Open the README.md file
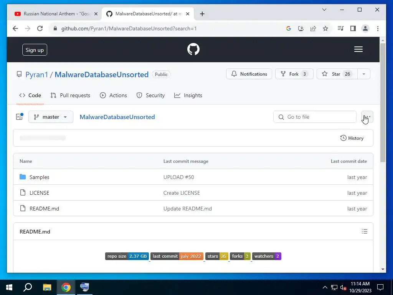 [x=45, y=209]
